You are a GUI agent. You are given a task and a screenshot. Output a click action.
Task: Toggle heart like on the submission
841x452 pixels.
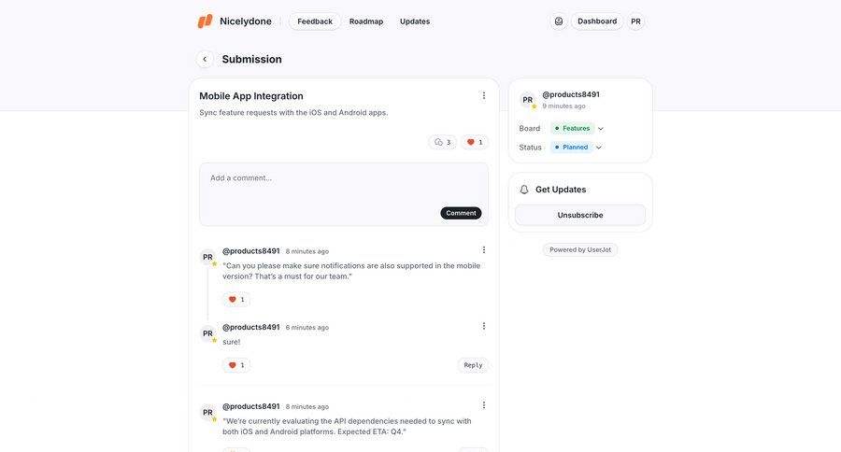pyautogui.click(x=475, y=142)
